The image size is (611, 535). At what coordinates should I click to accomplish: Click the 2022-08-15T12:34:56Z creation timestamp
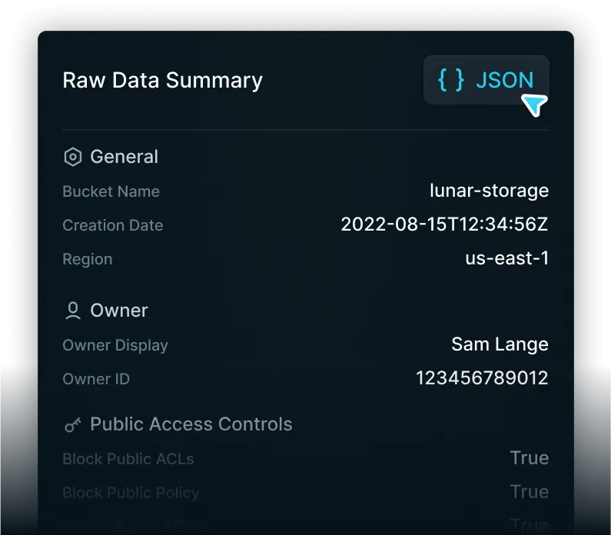pyautogui.click(x=444, y=224)
